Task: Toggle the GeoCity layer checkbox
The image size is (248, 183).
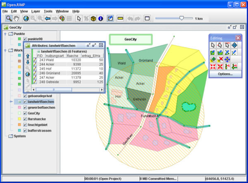Action: pyautogui.click(x=25, y=113)
